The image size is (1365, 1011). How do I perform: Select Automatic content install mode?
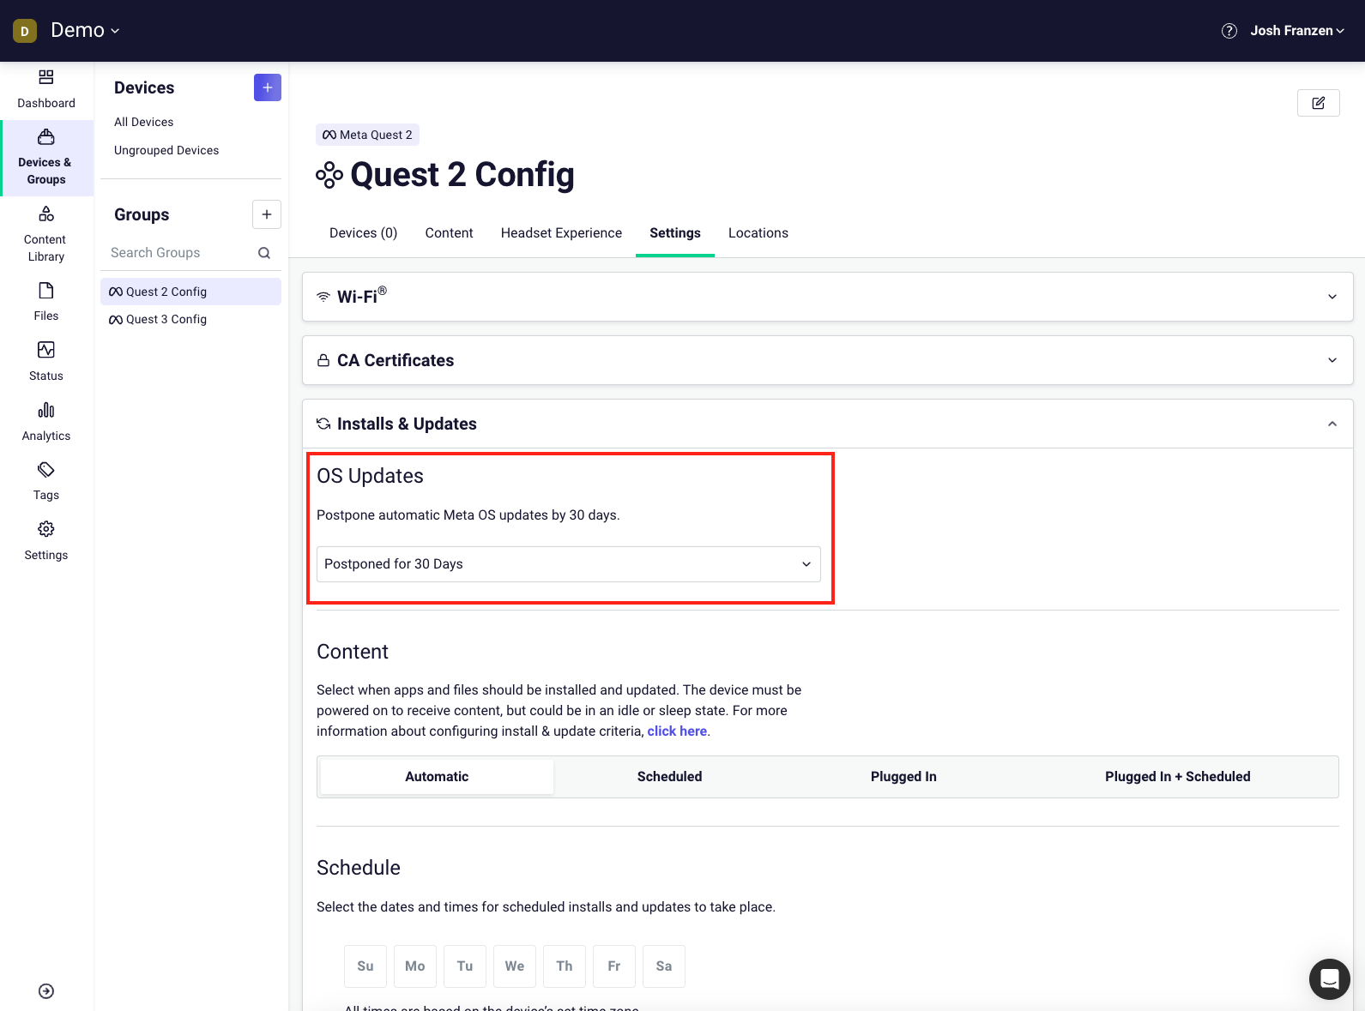coord(437,777)
